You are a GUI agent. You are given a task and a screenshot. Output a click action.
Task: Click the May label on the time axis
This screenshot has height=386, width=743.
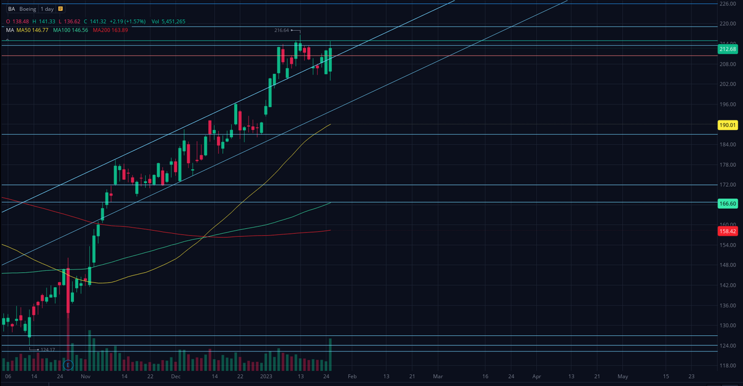tap(623, 375)
